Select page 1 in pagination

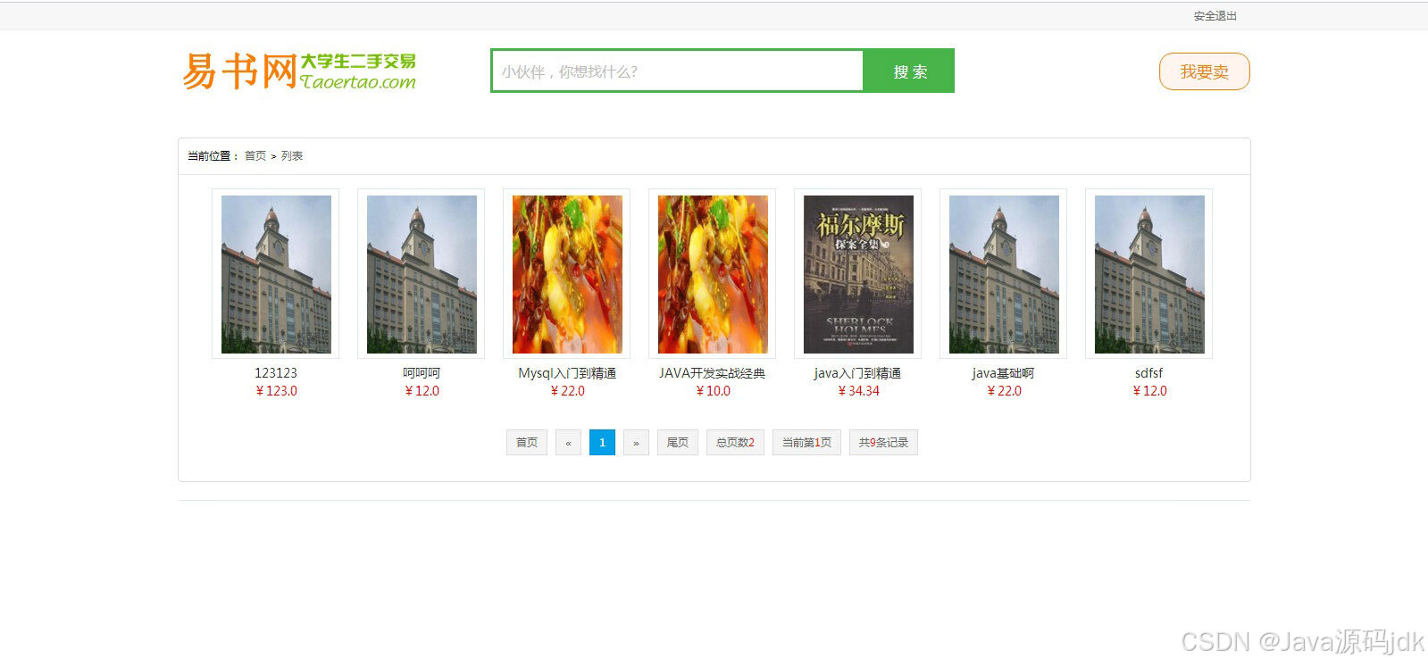[602, 442]
